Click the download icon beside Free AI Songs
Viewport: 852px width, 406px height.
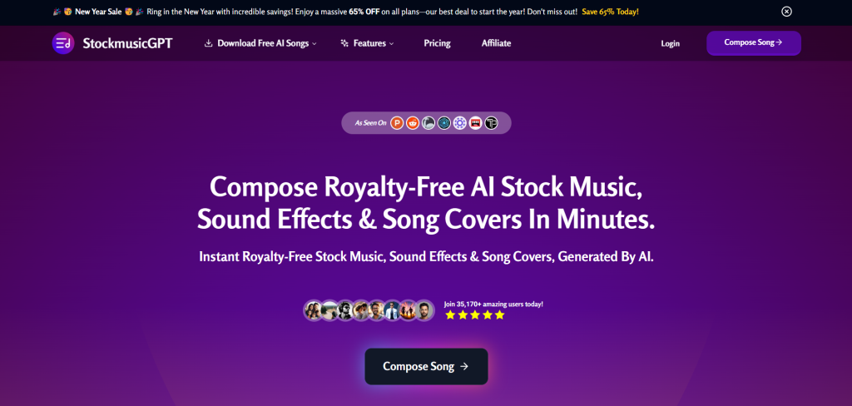pos(208,43)
